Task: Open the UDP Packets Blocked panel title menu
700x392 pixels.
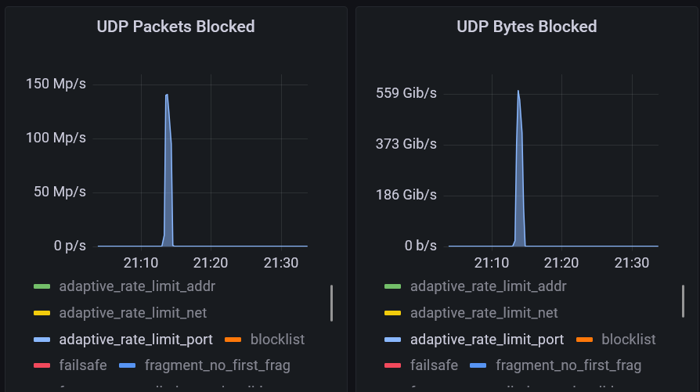Action: coord(175,27)
